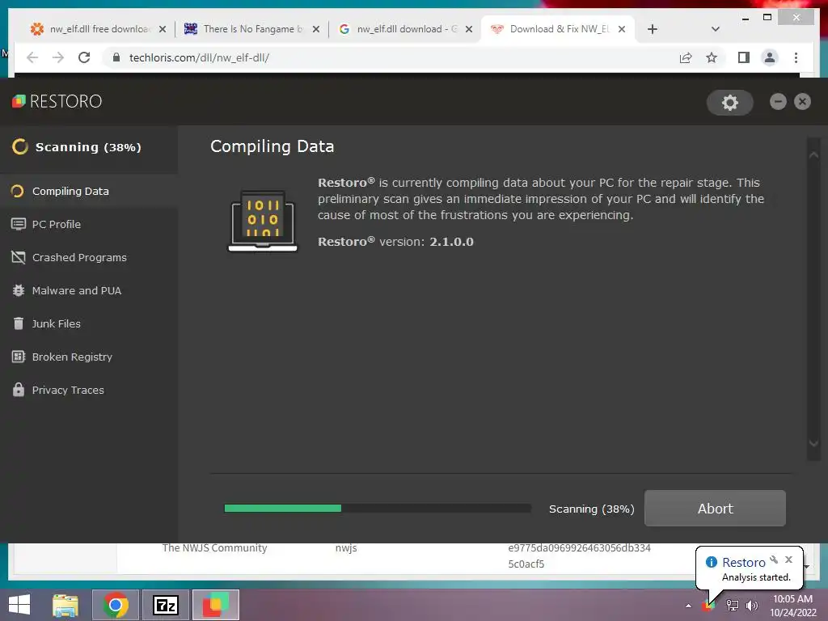This screenshot has width=828, height=621.
Task: Open Chrome profile avatar
Action: tap(770, 57)
